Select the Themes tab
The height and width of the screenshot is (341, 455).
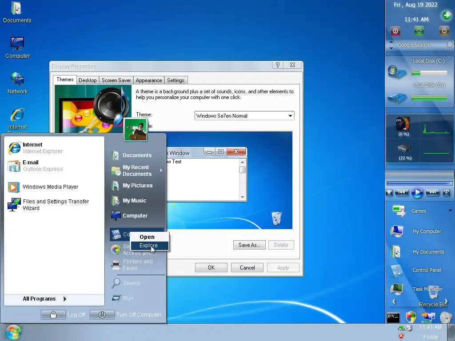[x=65, y=79]
